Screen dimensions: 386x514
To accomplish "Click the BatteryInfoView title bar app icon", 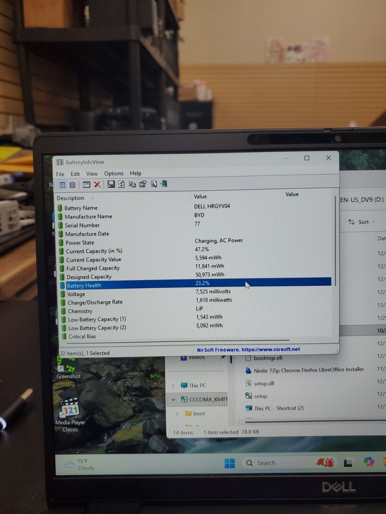I will pos(60,162).
